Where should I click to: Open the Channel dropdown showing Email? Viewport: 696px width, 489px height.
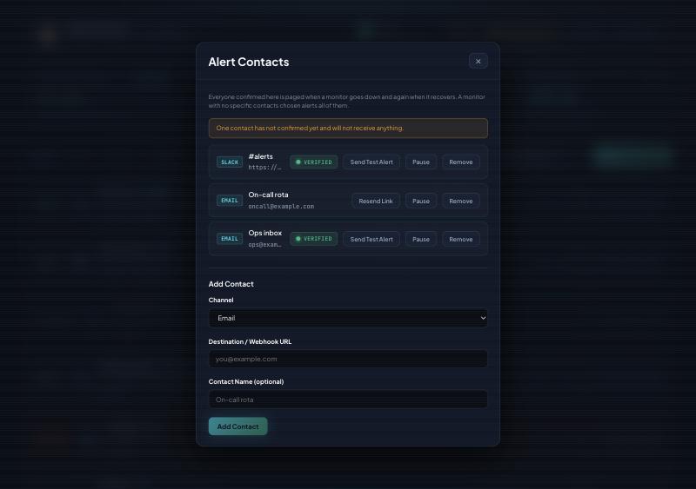point(348,318)
